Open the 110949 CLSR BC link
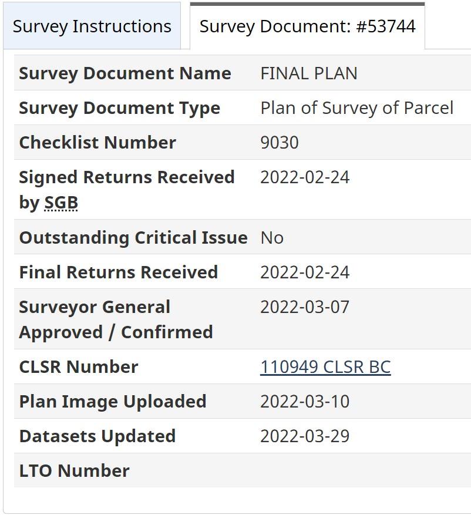 point(325,367)
